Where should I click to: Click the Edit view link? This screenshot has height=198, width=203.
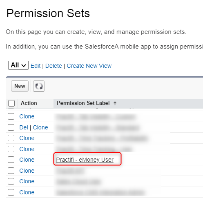36,66
